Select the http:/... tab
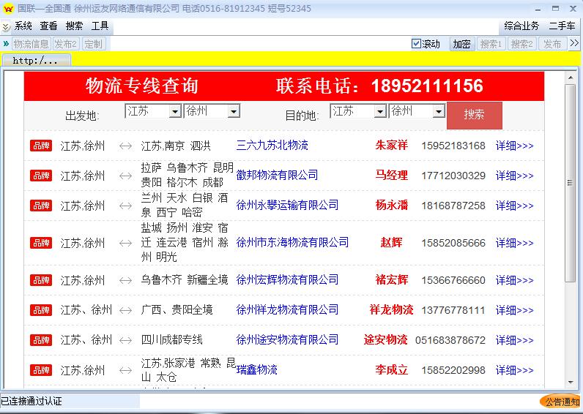Image resolution: width=583 pixels, height=414 pixels. [x=36, y=61]
